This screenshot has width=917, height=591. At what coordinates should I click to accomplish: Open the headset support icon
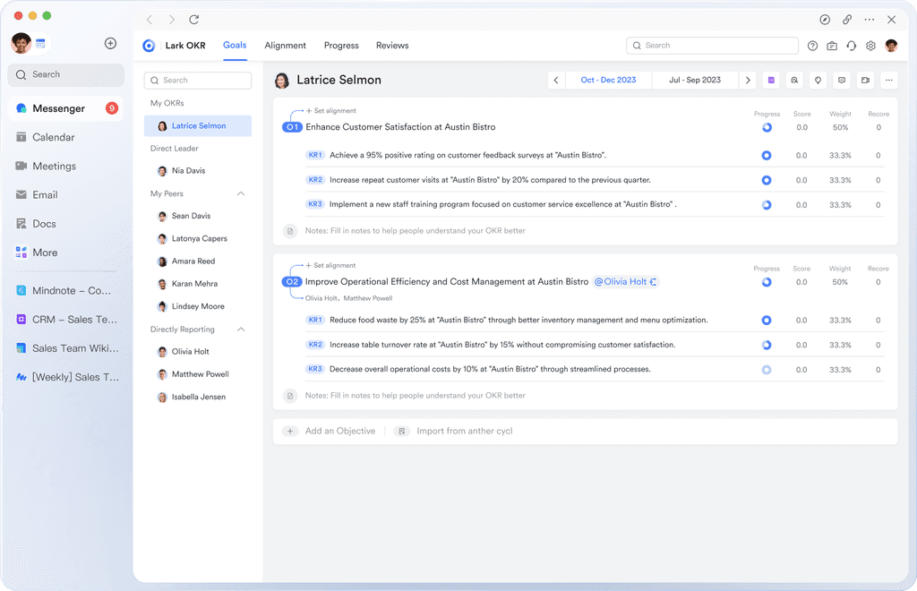[852, 46]
